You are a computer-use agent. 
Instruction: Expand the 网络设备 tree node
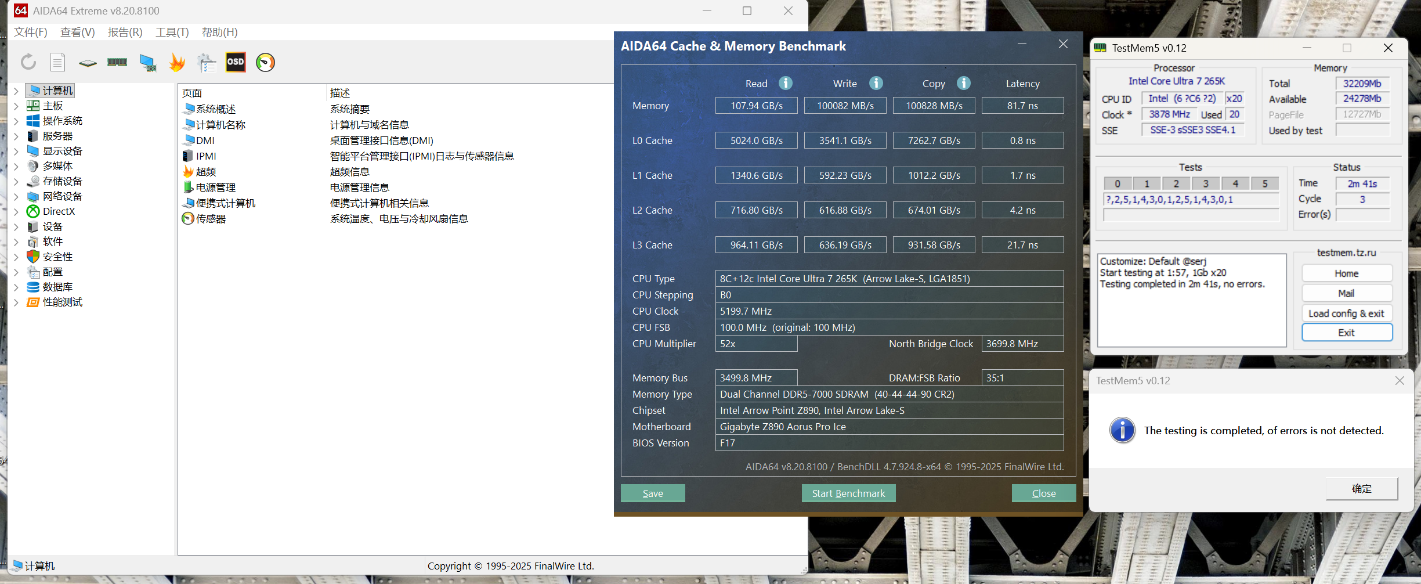[16, 196]
